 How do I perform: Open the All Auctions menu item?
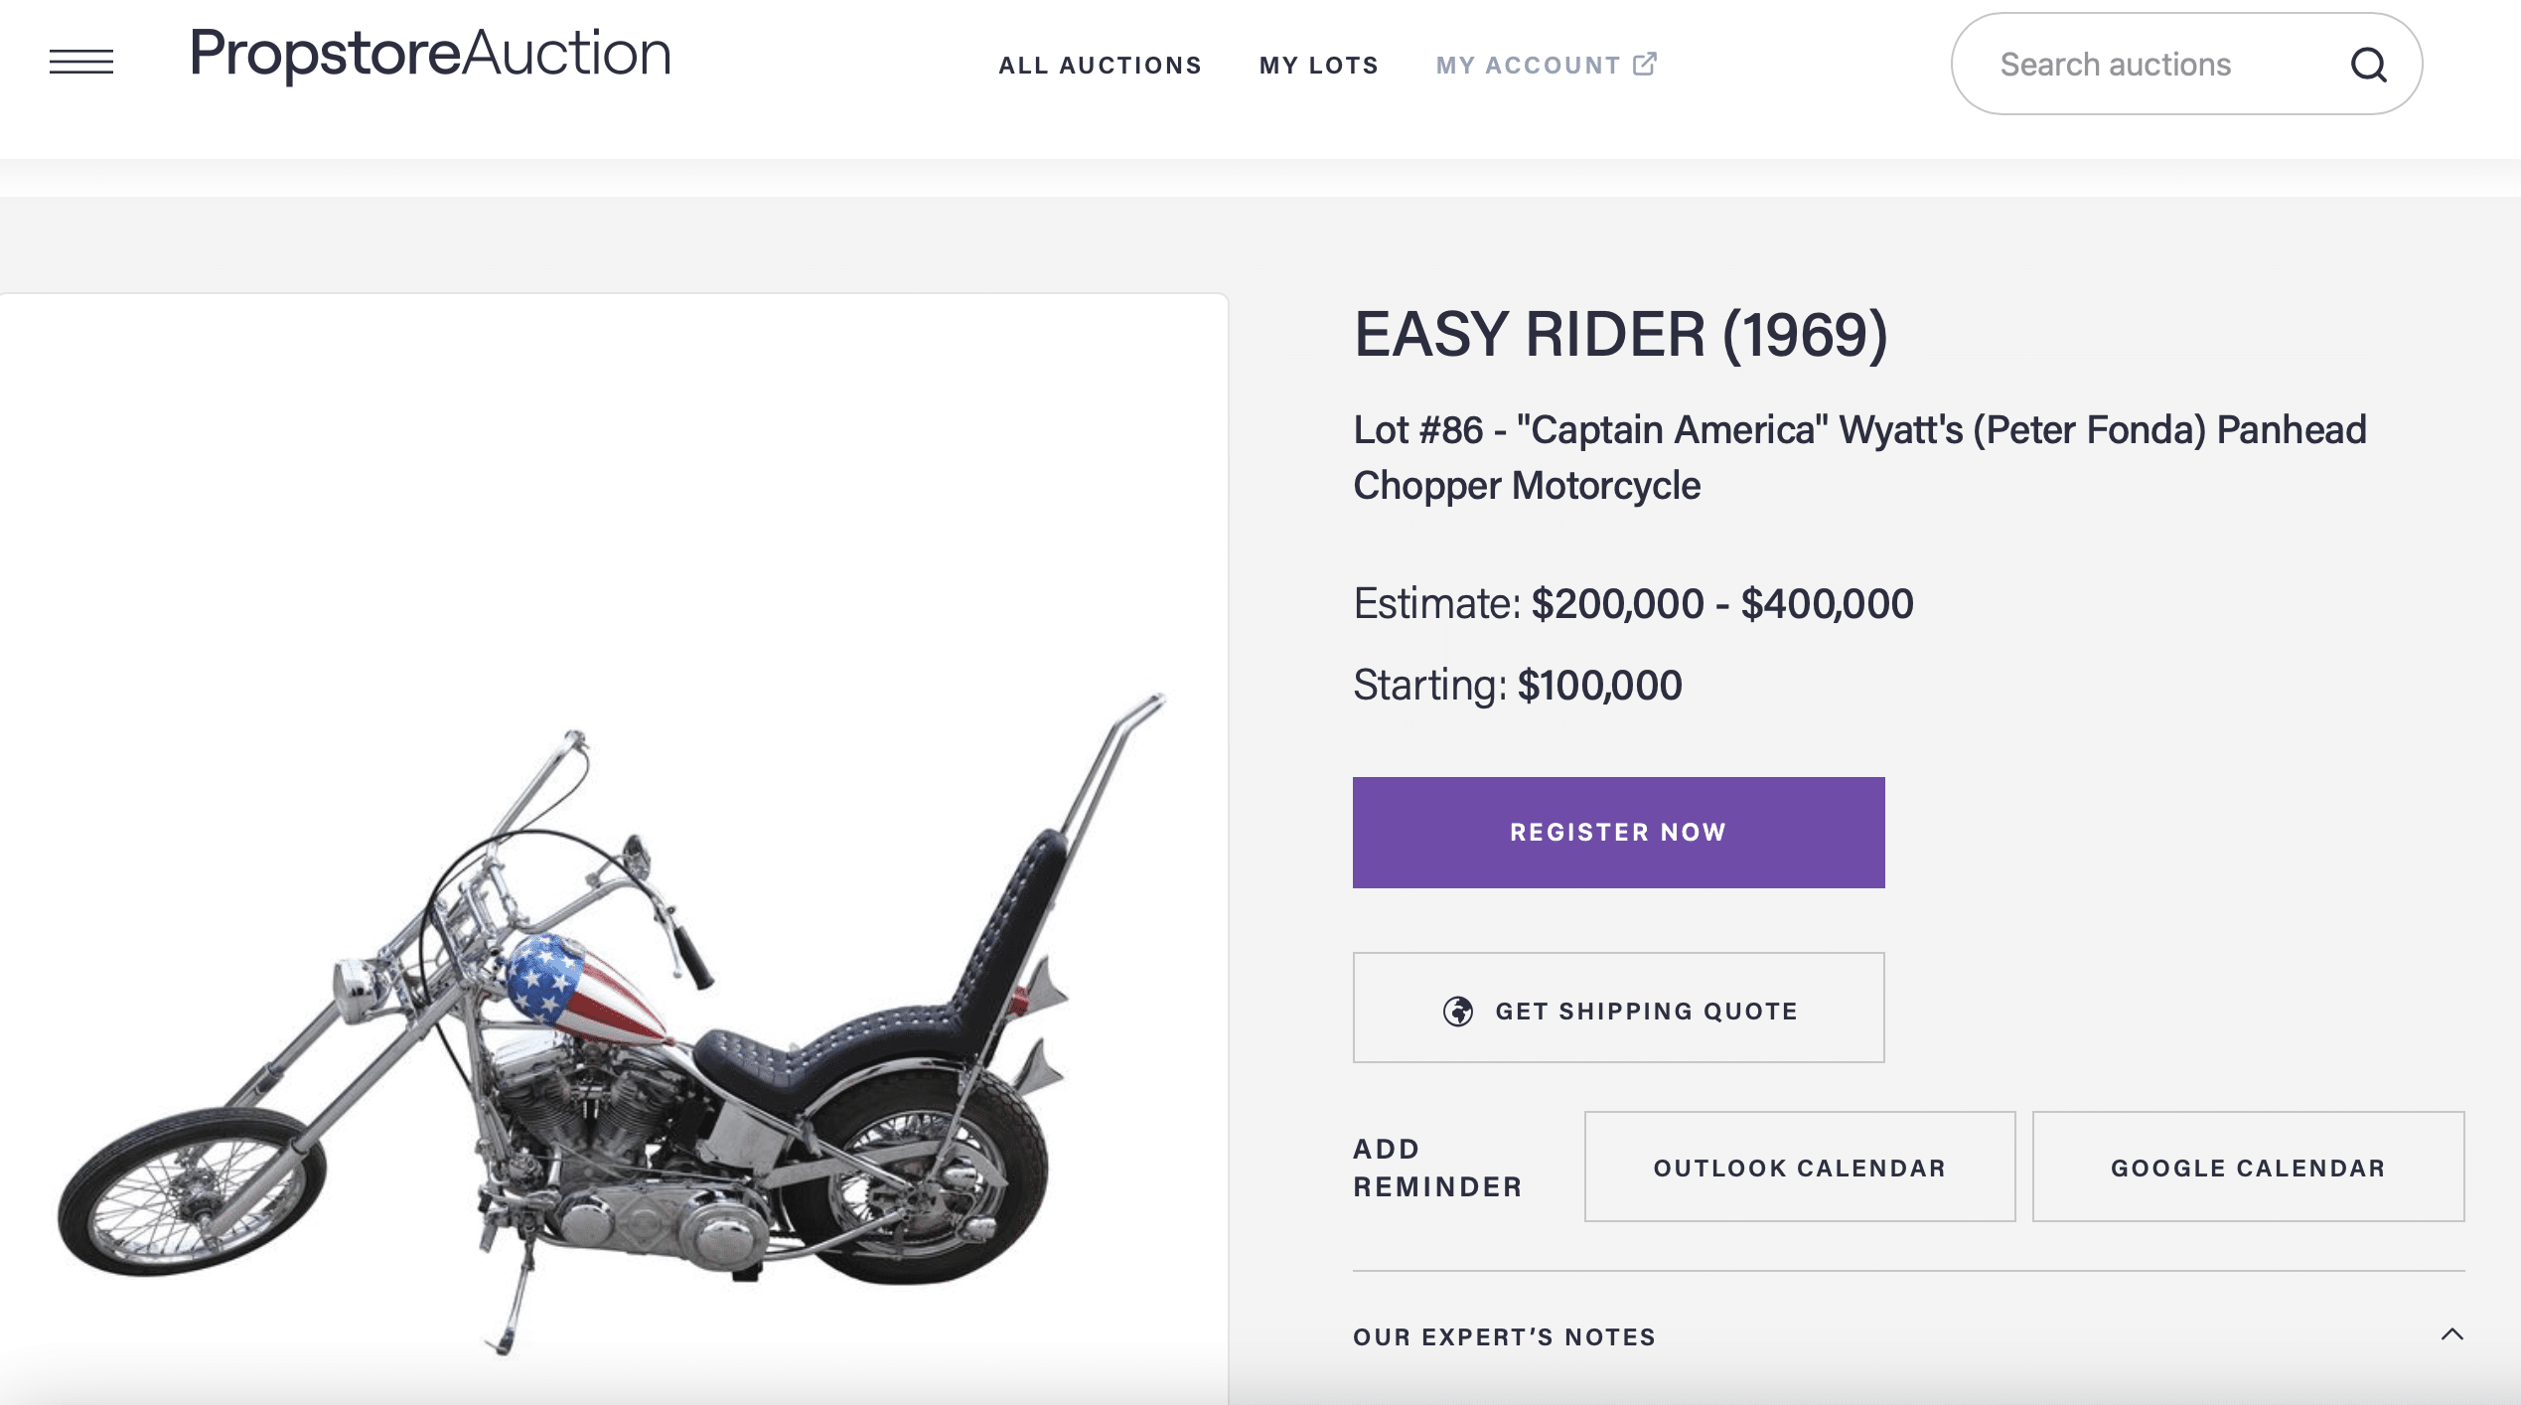pos(1100,66)
